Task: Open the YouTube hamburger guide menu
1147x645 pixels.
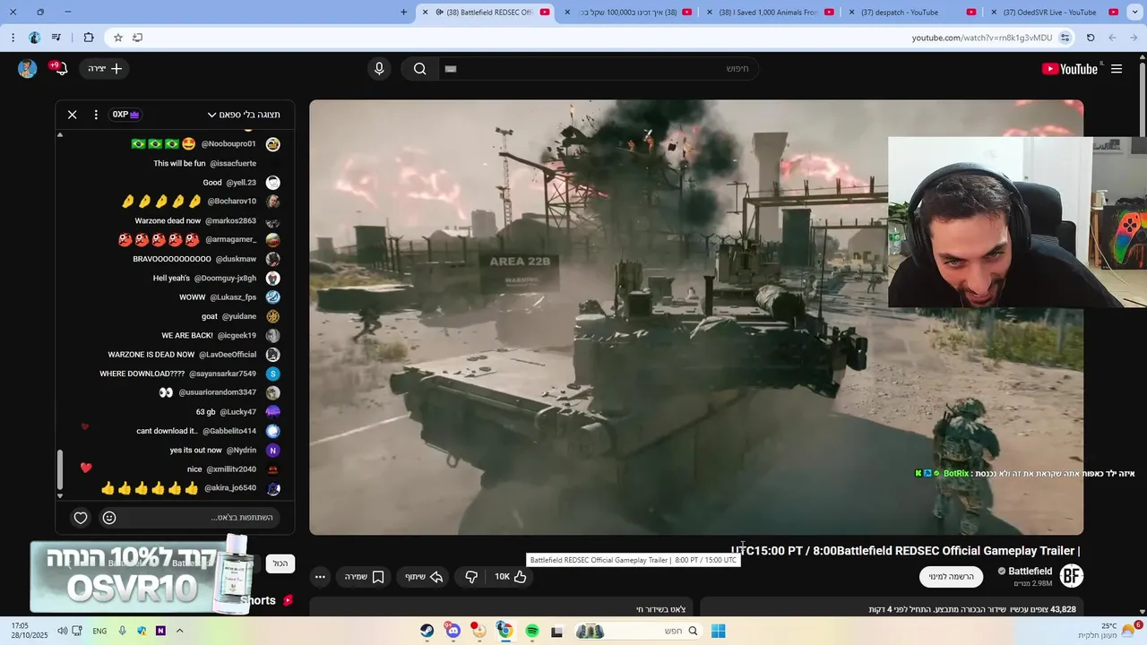Action: 1117,69
